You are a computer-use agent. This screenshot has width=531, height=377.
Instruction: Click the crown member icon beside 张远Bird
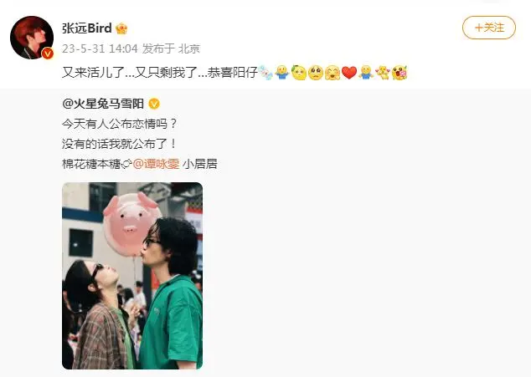coord(121,28)
